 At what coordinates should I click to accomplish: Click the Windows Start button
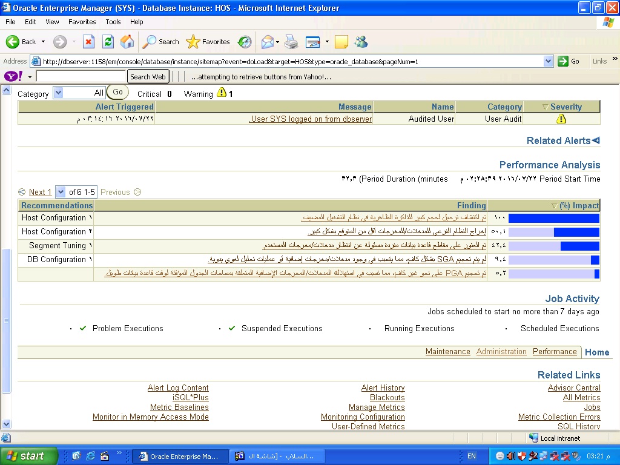[29, 456]
